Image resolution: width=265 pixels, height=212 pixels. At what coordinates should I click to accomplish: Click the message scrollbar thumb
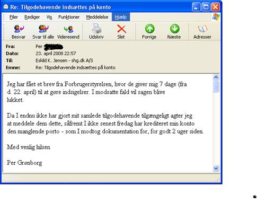coord(216,86)
